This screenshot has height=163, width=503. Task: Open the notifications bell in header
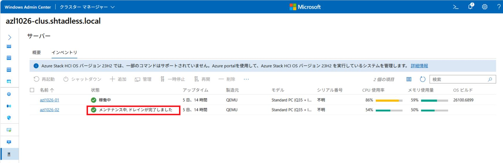coord(471,6)
